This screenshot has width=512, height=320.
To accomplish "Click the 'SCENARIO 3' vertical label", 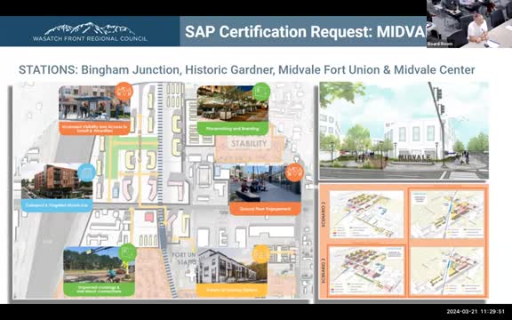I will [x=324, y=271].
